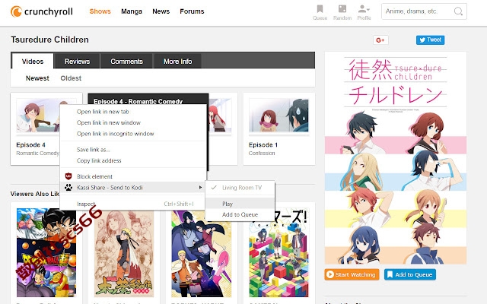487x304 pixels.
Task: Click Add to Queue in submenu
Action: pyautogui.click(x=240, y=214)
